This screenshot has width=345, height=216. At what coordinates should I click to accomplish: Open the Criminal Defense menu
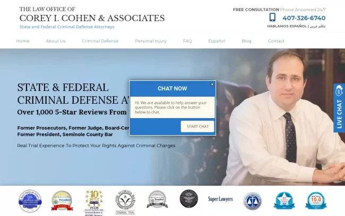point(100,41)
